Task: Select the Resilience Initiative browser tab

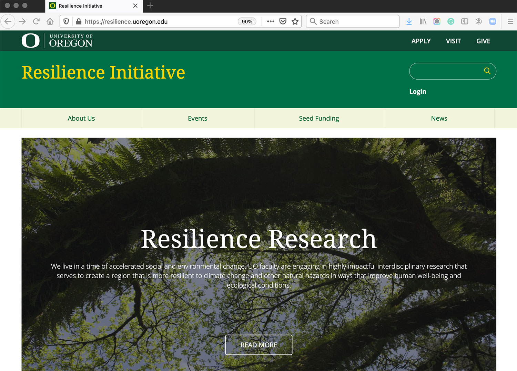Action: [x=94, y=6]
